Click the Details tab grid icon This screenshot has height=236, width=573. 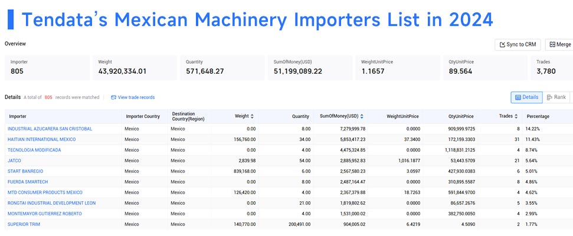tap(518, 97)
